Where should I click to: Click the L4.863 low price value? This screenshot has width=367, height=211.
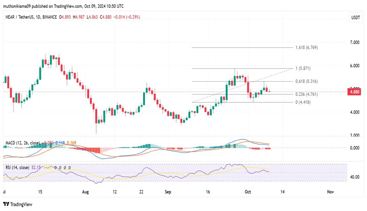pos(92,17)
